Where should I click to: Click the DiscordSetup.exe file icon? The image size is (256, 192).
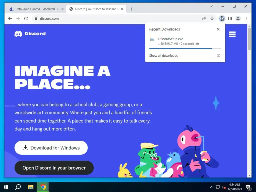coord(152,39)
